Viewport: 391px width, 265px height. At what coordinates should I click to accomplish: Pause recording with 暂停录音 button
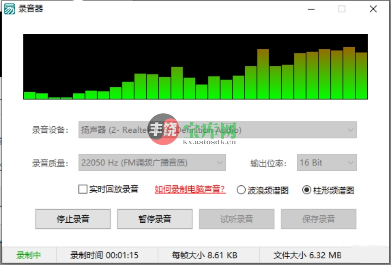tap(155, 219)
